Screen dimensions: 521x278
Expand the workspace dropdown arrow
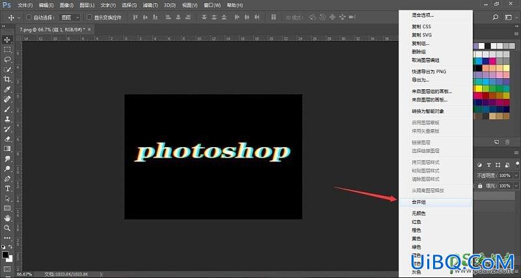(515, 18)
